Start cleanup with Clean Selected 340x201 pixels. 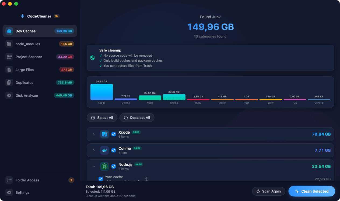click(x=311, y=191)
